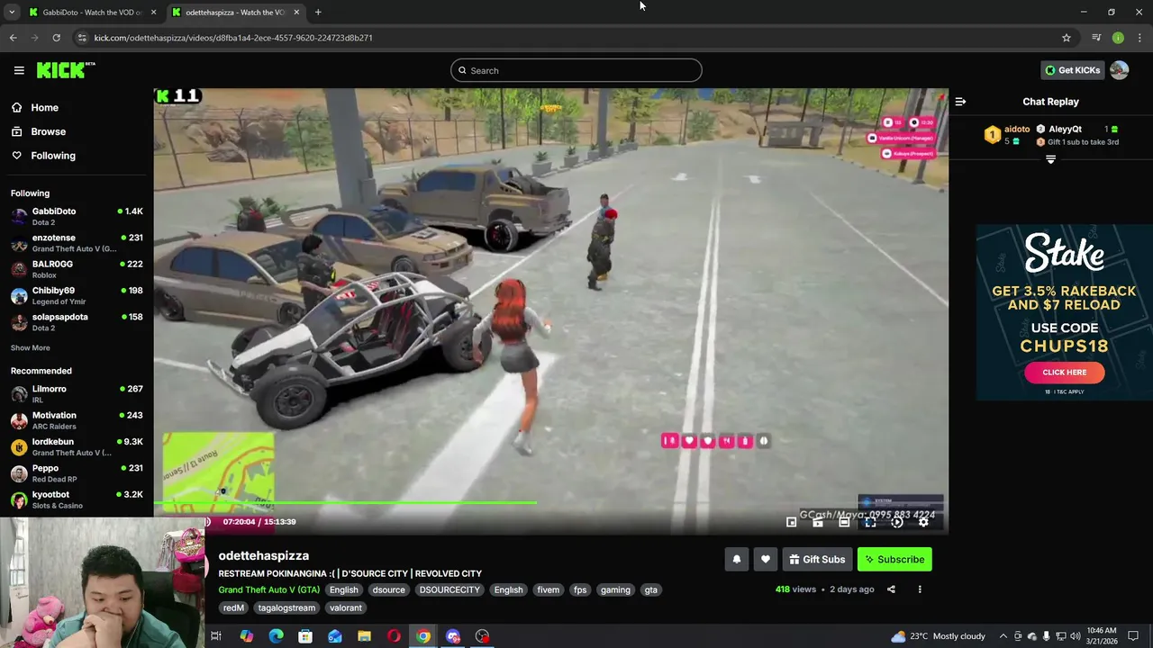The width and height of the screenshot is (1153, 648).
Task: Go back in browser history
Action: 13,38
